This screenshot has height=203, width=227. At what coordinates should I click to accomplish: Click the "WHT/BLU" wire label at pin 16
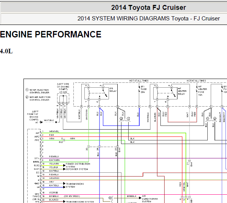click(x=54, y=185)
